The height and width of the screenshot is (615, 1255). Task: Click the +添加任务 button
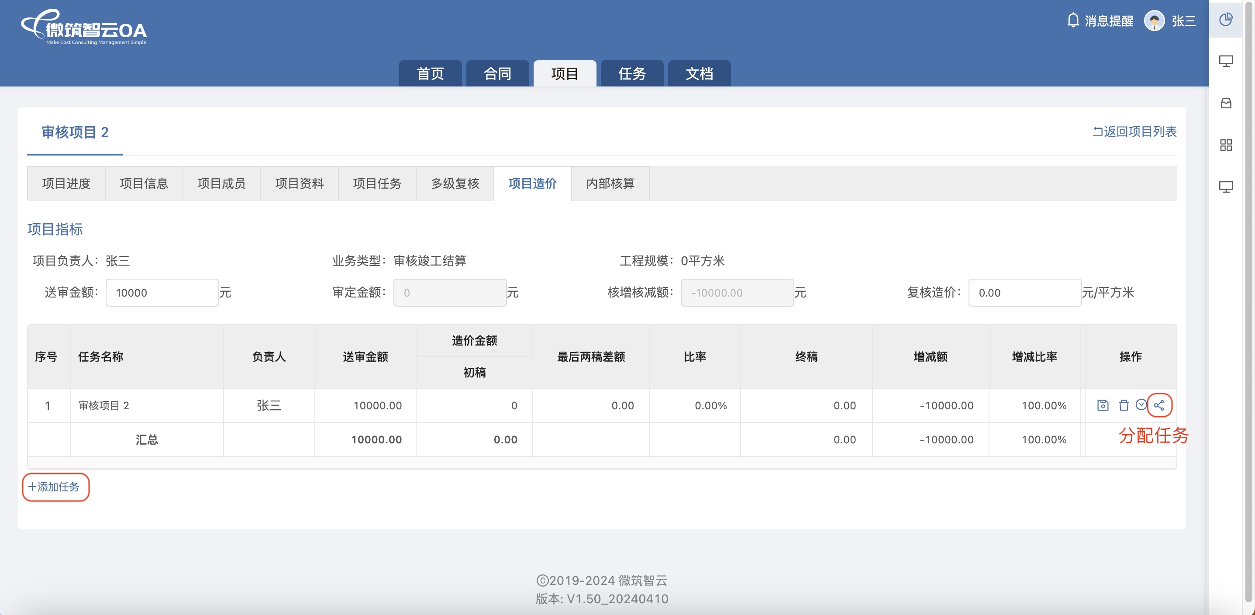(55, 486)
